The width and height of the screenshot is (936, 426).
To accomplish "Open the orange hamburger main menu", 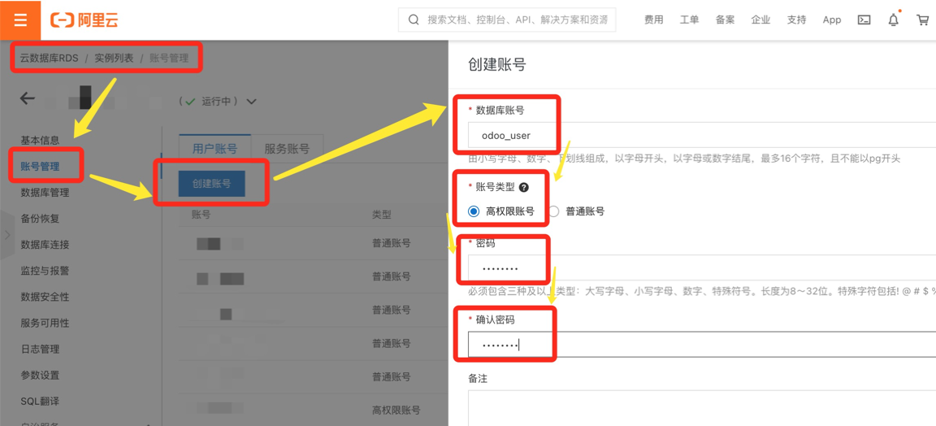I will pos(20,20).
